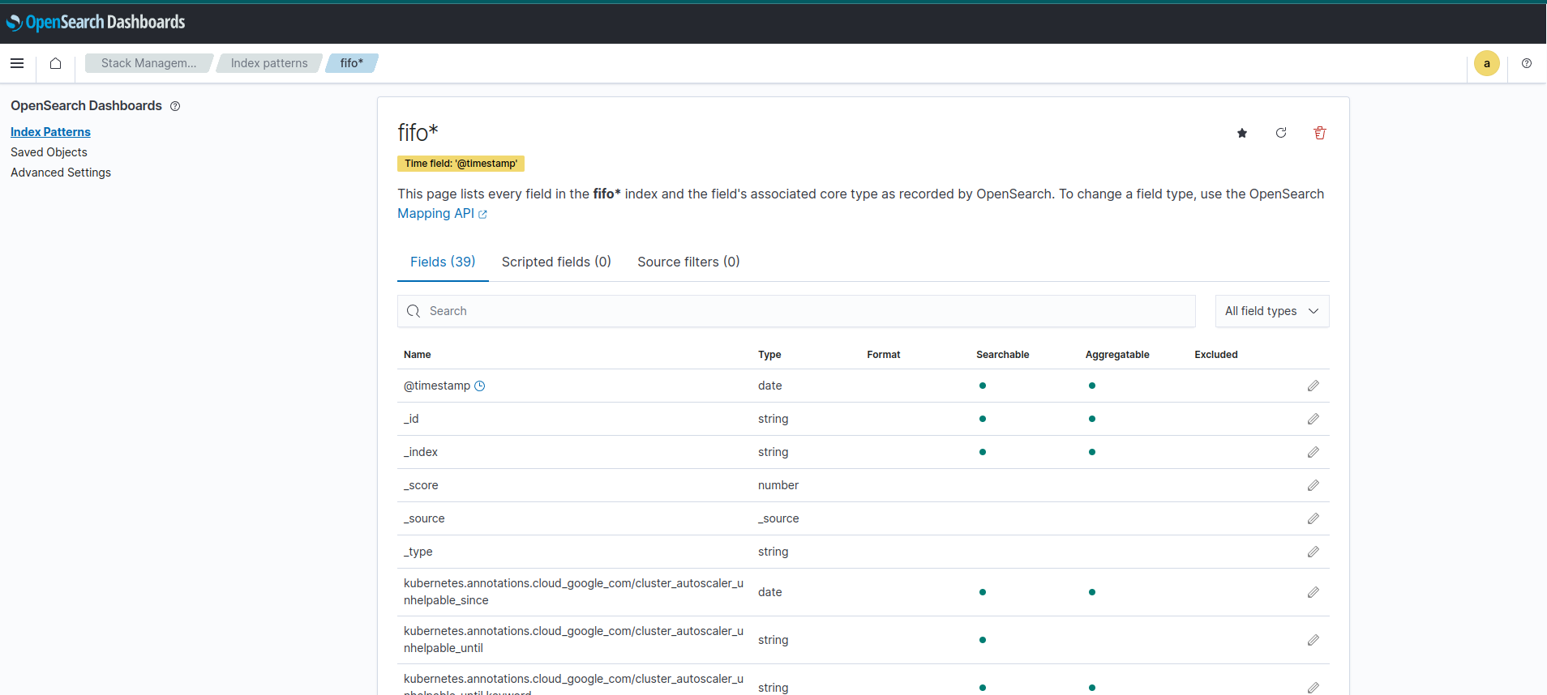The image size is (1547, 695).
Task: Click the fifo* page title
Action: coord(418,132)
